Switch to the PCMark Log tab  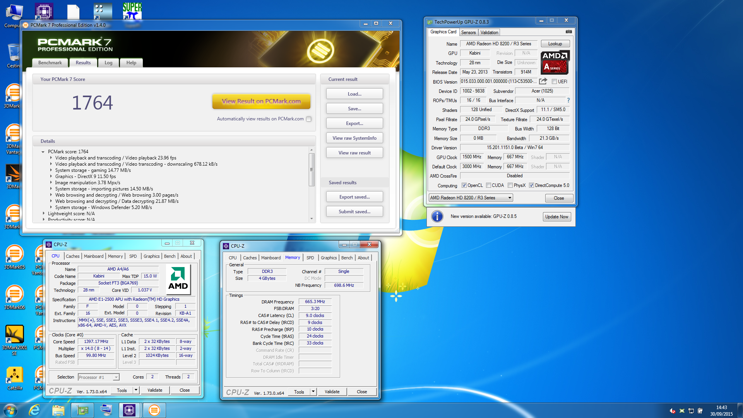pos(108,63)
